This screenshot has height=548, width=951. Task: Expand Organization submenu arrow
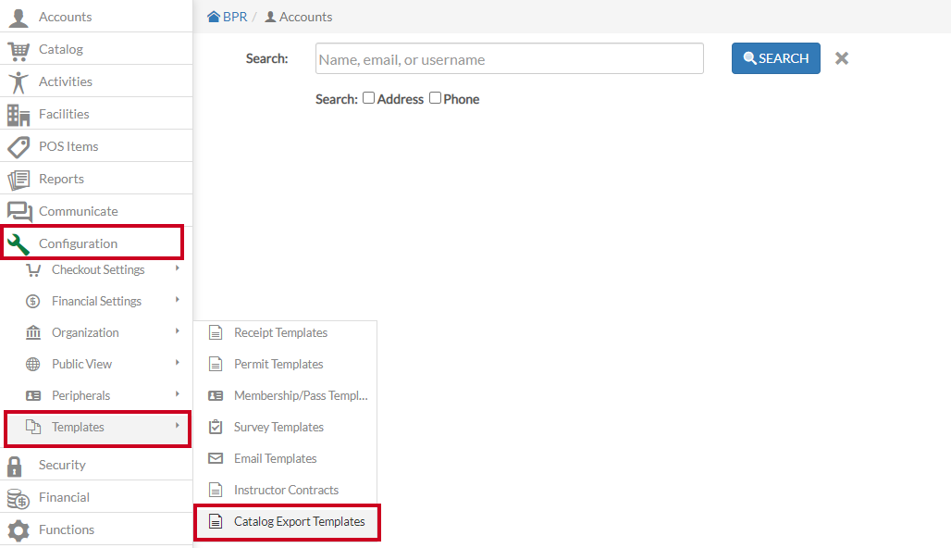177,331
